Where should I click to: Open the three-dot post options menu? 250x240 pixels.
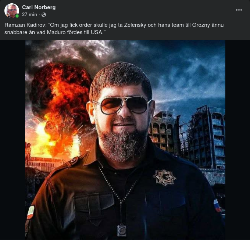point(239,10)
